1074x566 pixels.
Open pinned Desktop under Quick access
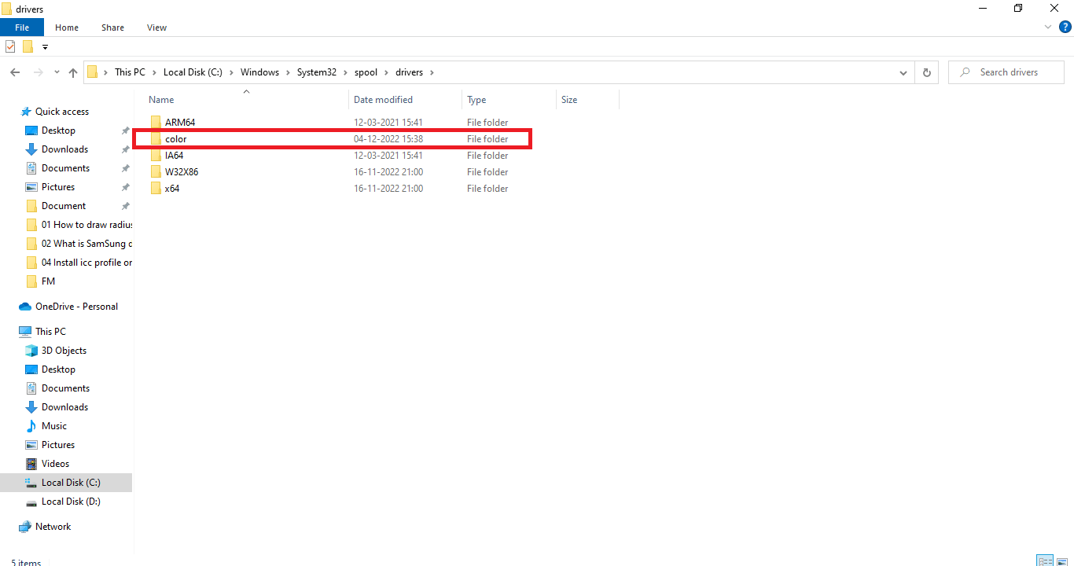[58, 130]
